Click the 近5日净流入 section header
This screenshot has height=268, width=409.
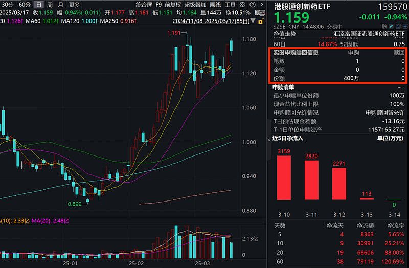pos(288,138)
